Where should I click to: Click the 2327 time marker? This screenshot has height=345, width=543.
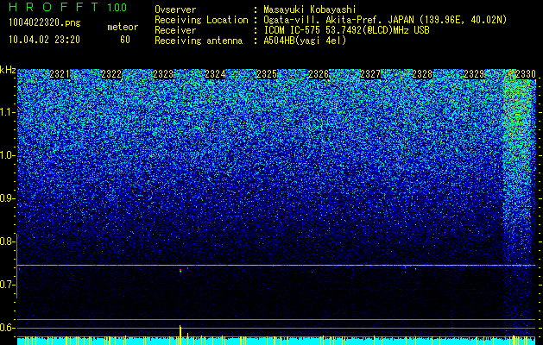(370, 74)
